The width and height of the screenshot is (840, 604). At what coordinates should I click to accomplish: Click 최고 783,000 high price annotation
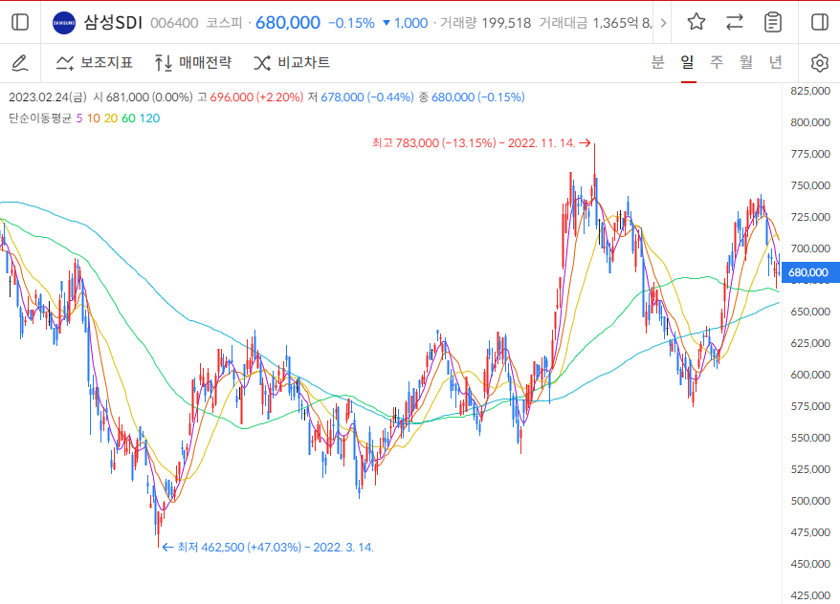[481, 142]
